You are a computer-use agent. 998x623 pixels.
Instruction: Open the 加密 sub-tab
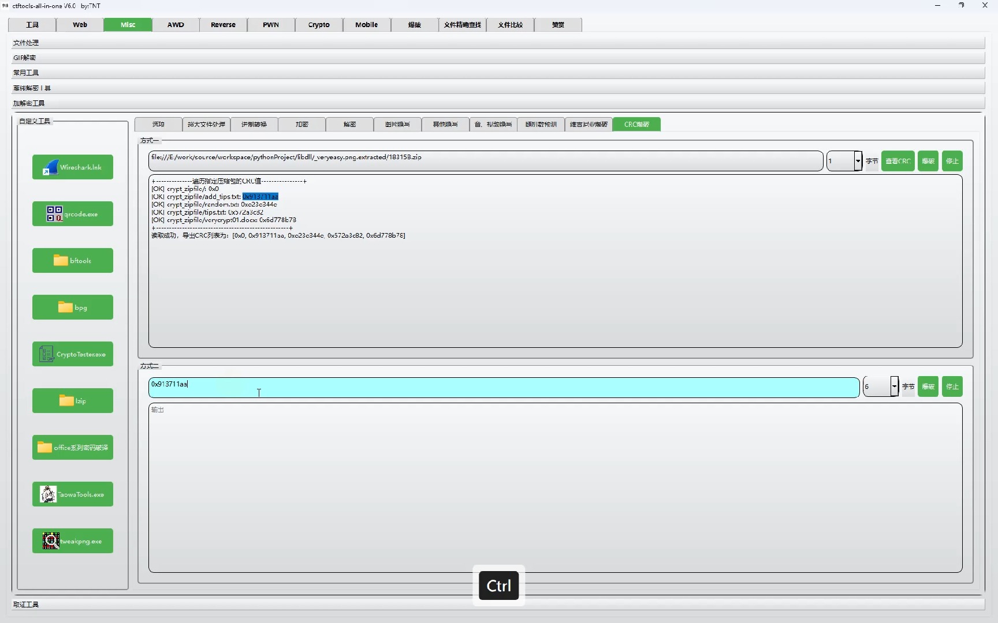pos(302,124)
